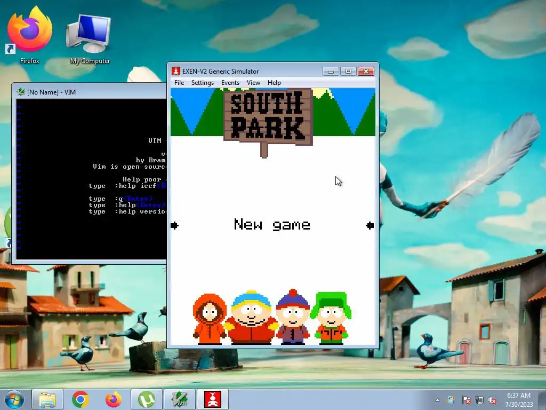Select the New game menu option

point(272,225)
